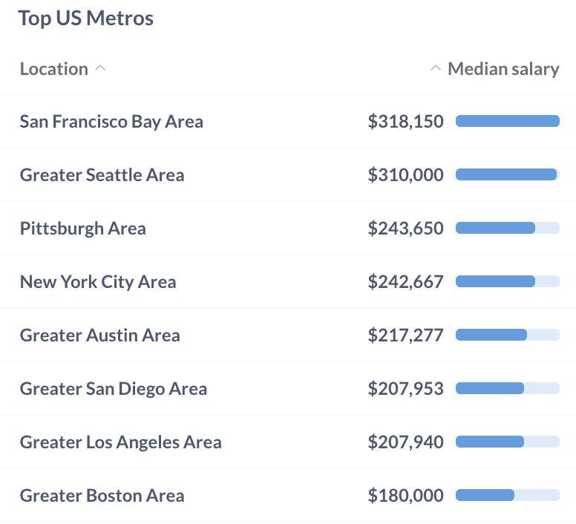576x524 pixels.
Task: Click the $318,150 salary bar
Action: (507, 121)
